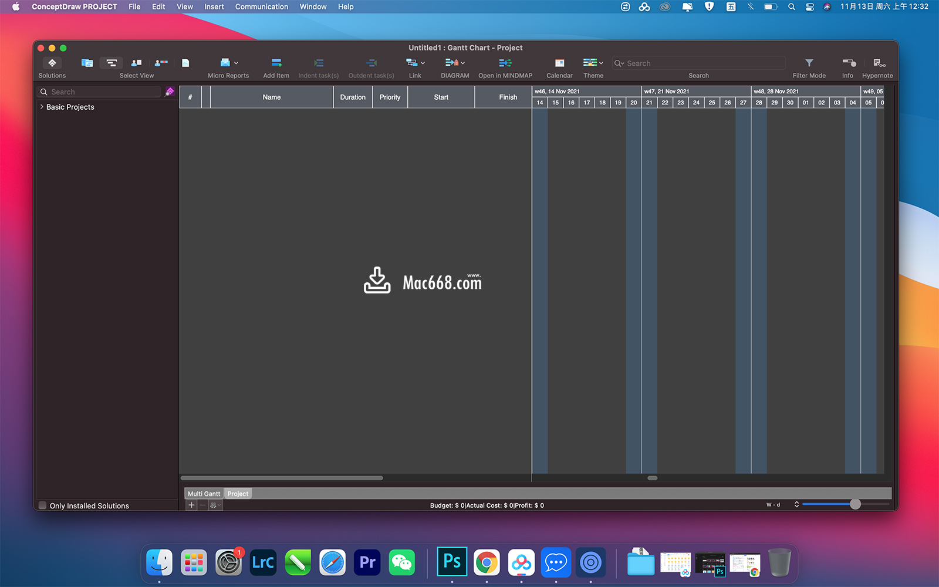The image size is (939, 587).
Task: Click the W - d timescale stepper
Action: pyautogui.click(x=796, y=504)
